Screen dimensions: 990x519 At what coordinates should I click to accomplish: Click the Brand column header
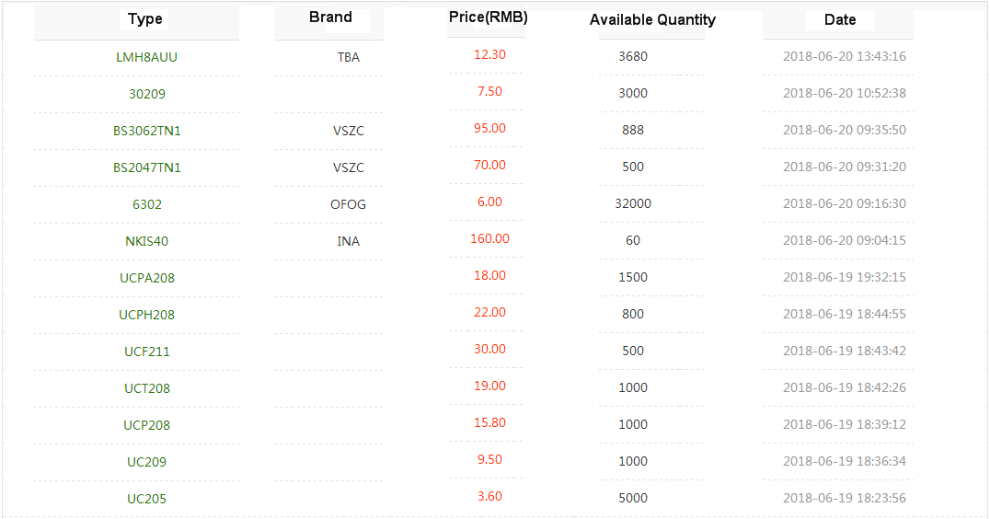click(x=330, y=17)
